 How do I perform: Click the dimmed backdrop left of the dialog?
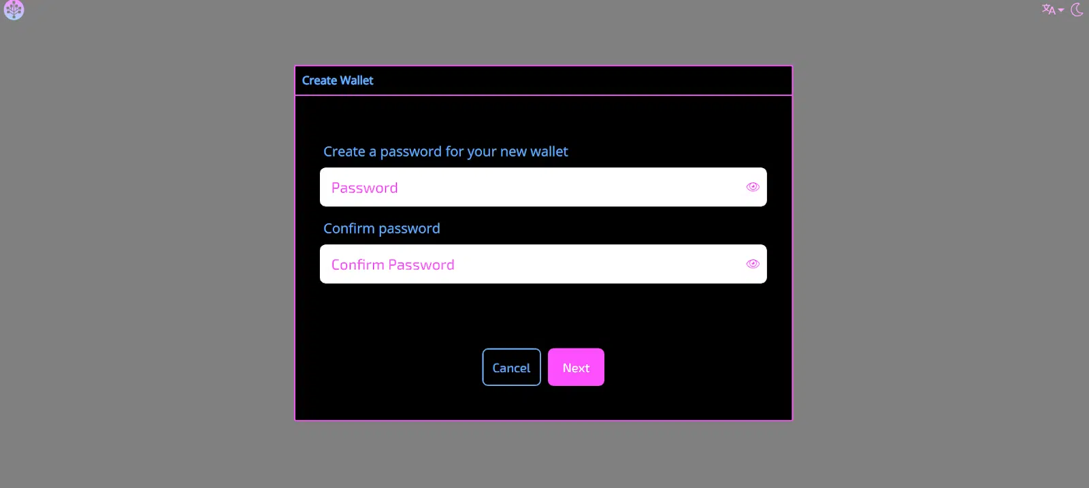pyautogui.click(x=146, y=245)
